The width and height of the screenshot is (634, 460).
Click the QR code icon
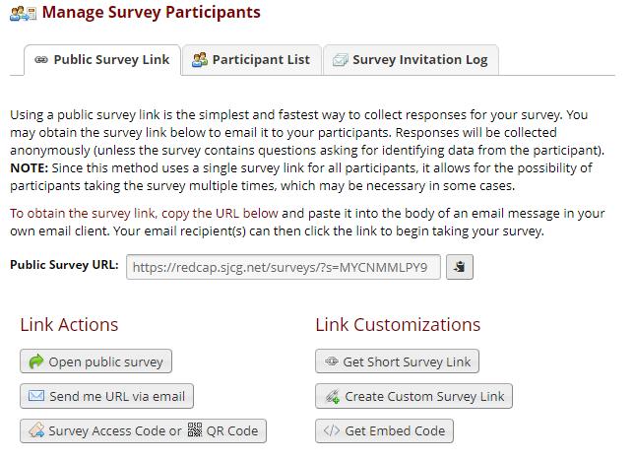(195, 430)
